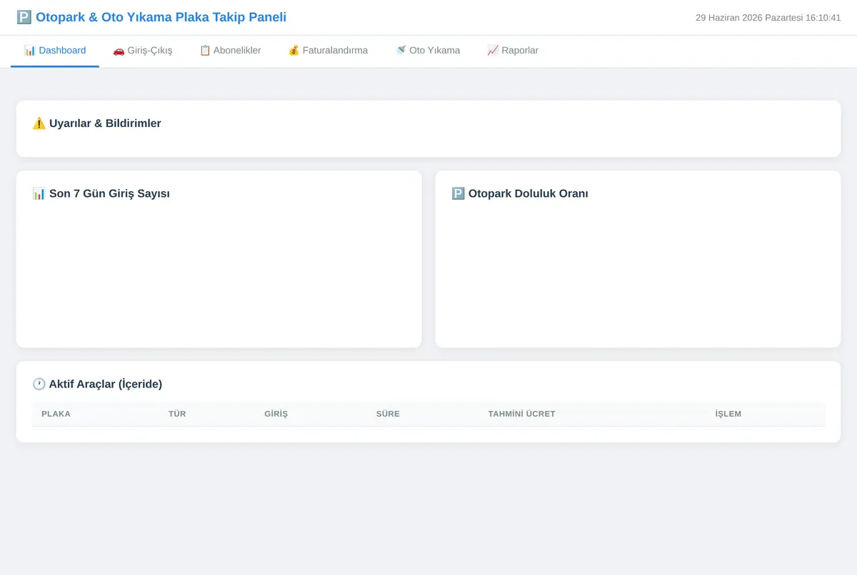The width and height of the screenshot is (857, 575).
Task: Click the chart icon on Raporlar tab
Action: 493,51
